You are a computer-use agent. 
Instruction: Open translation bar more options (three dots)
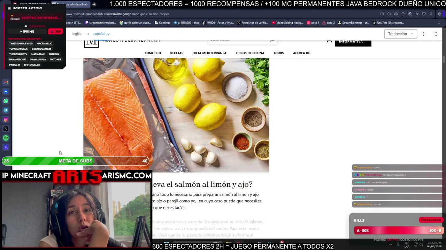(x=424, y=34)
